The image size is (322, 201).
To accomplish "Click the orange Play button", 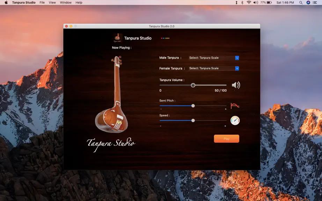I will point(227,139).
